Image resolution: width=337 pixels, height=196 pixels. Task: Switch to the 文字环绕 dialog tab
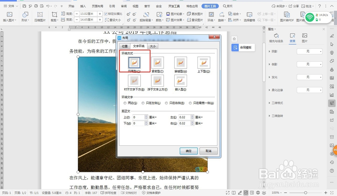[139, 46]
